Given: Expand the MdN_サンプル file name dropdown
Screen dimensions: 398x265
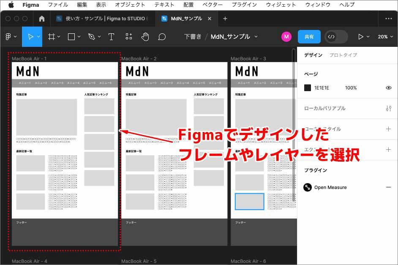Looking at the screenshot, I should (x=256, y=37).
